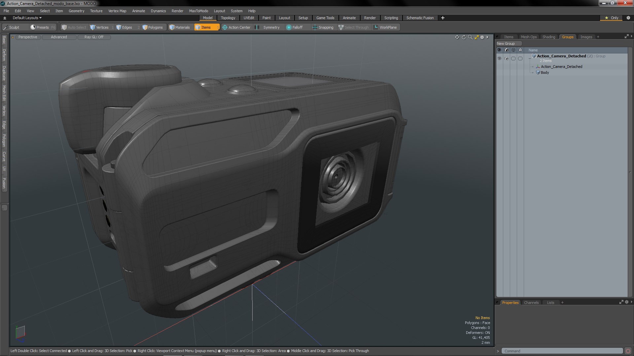
Task: Click the viewport rotate icon
Action: [464, 37]
